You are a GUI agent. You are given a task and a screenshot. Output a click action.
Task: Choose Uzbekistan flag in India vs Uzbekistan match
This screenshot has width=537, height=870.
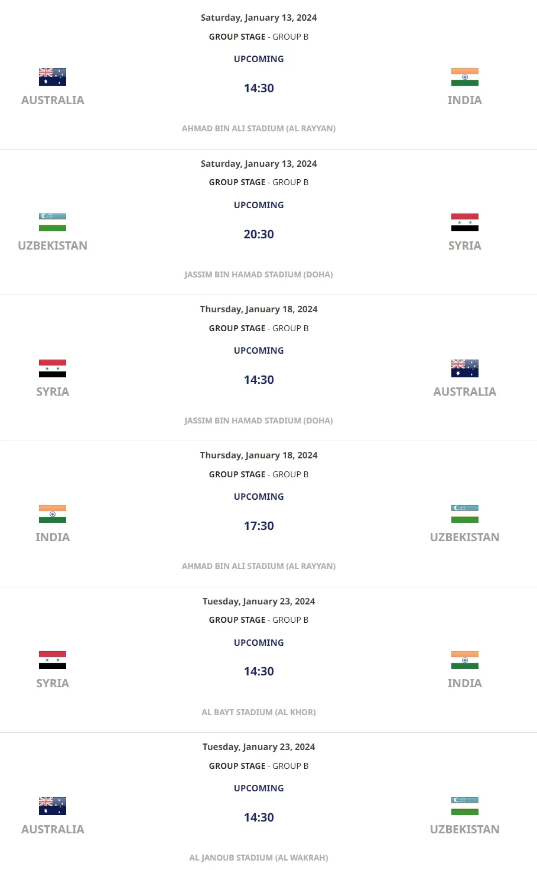coord(464,514)
